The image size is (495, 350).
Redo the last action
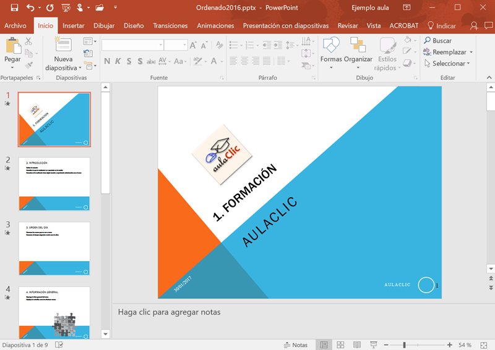tap(50, 7)
